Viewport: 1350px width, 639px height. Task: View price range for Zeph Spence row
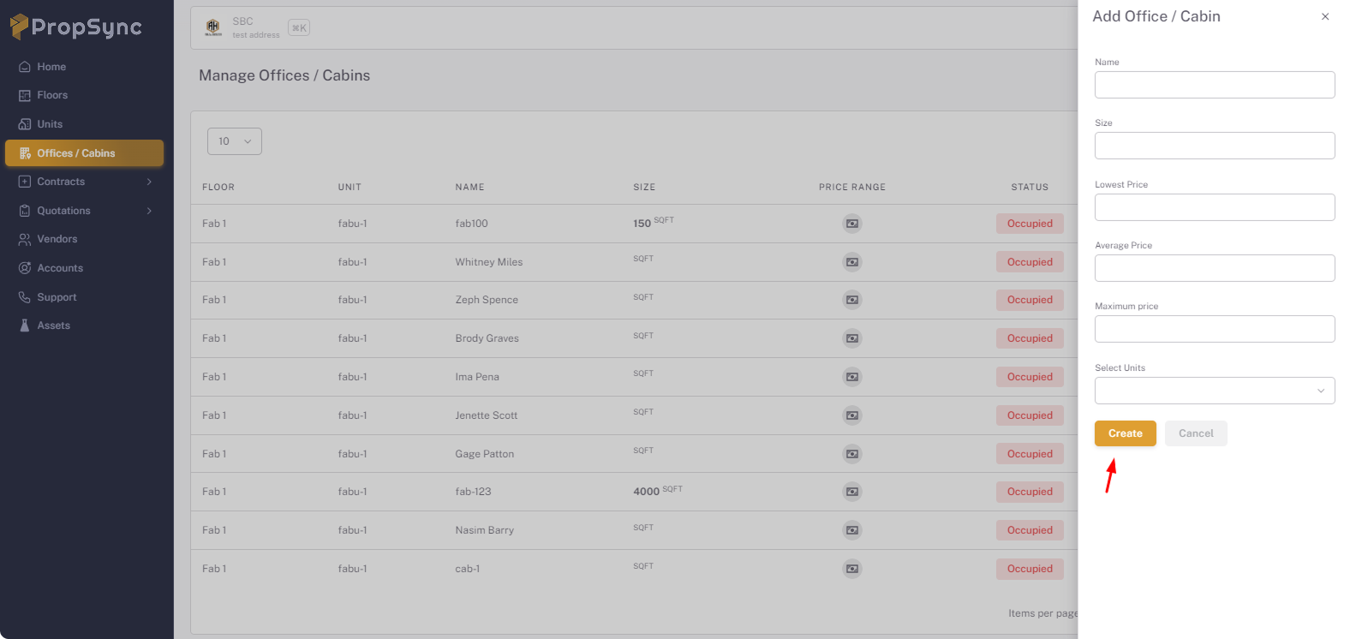[852, 300]
